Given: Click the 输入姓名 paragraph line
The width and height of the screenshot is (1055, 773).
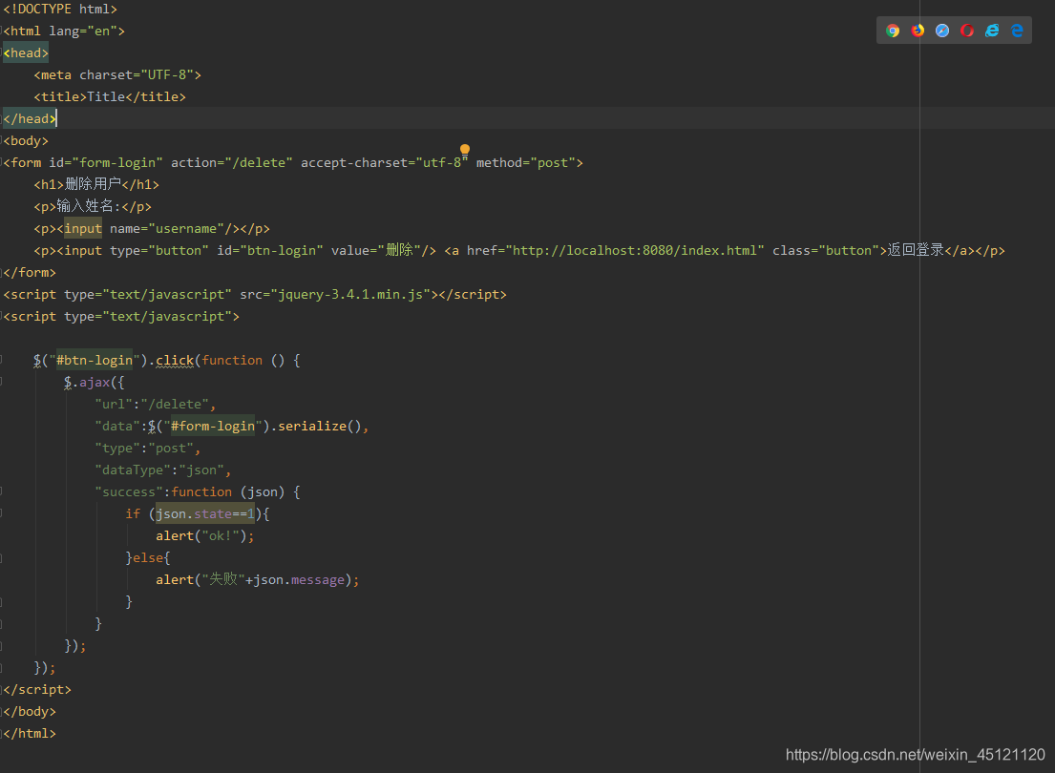Looking at the screenshot, I should point(93,206).
